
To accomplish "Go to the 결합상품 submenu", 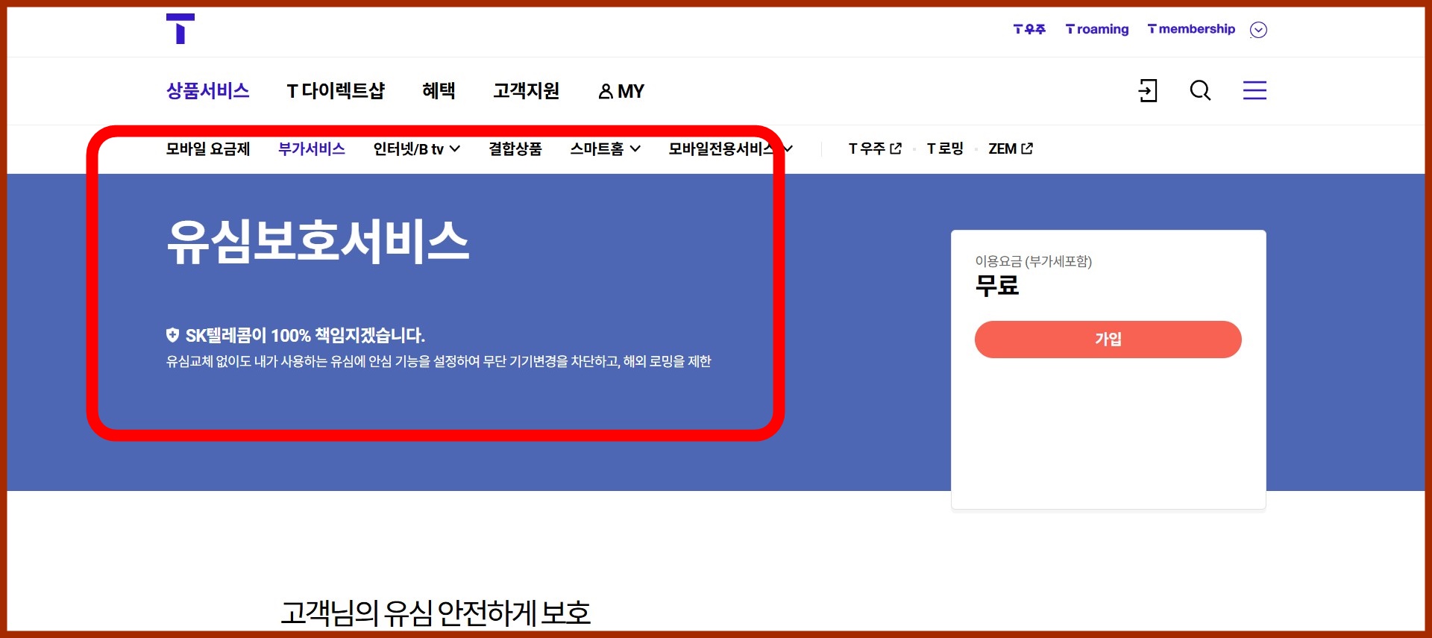I will click(515, 148).
